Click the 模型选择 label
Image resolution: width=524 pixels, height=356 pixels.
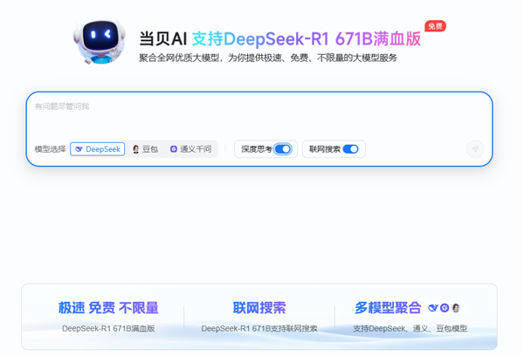pos(50,149)
